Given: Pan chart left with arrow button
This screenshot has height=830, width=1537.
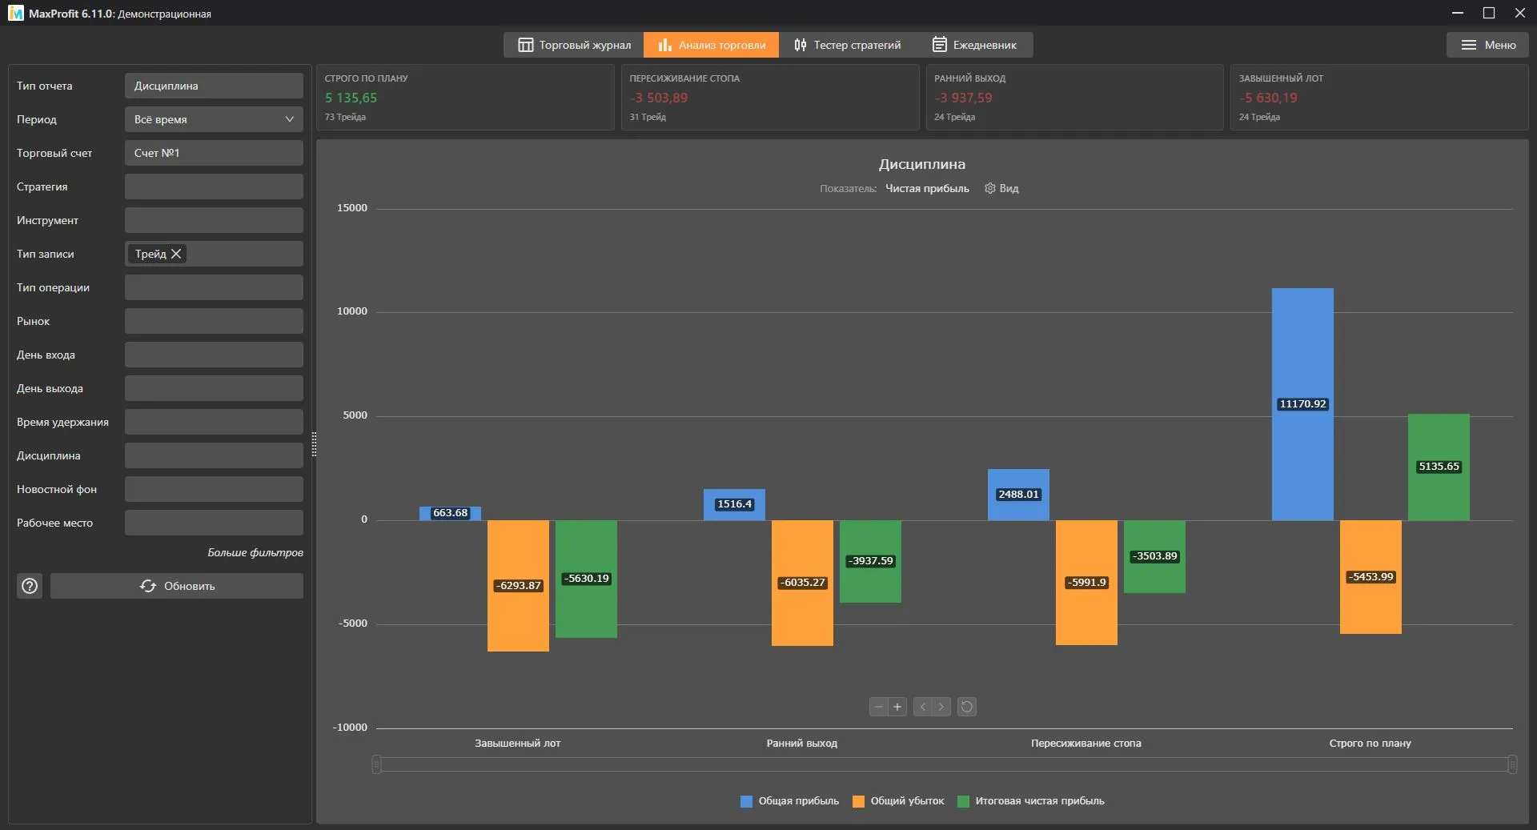Looking at the screenshot, I should (923, 707).
